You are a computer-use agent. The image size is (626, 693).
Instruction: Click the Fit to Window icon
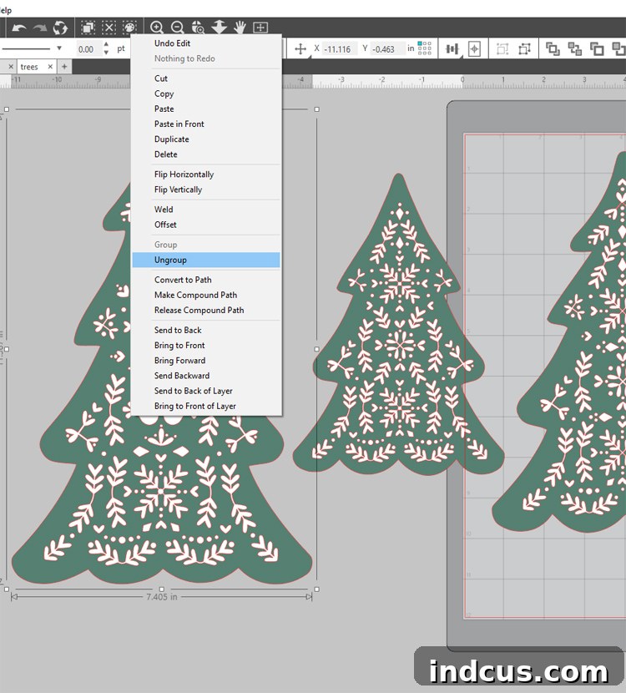click(260, 28)
